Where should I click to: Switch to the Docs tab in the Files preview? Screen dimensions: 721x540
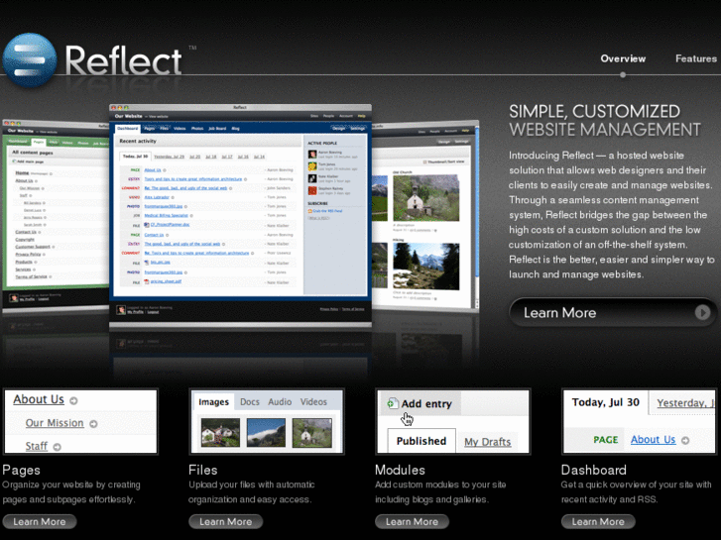tap(250, 401)
